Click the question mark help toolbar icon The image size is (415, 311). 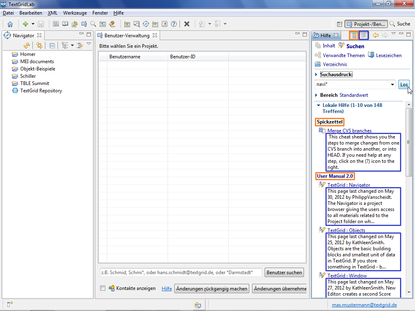click(174, 24)
